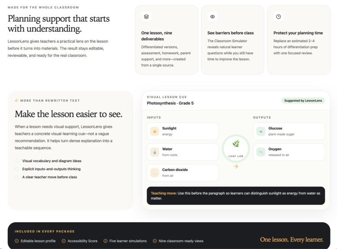
Task: Click the Suggested by LessonLens badge
Action: coord(303,100)
